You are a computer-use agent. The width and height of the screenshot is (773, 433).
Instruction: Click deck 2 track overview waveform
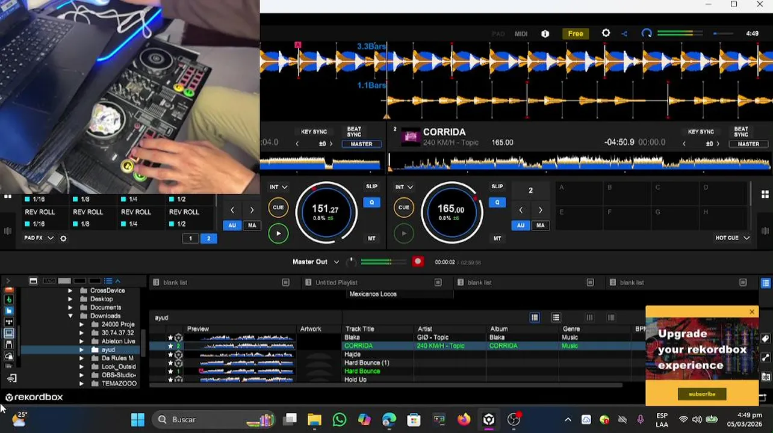[x=580, y=161]
